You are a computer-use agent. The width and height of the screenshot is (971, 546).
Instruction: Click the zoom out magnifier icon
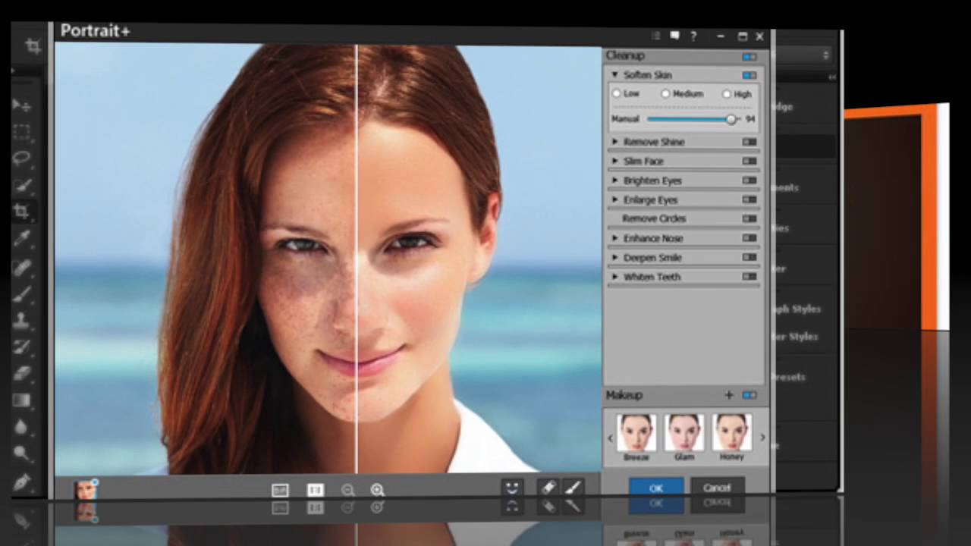(347, 490)
